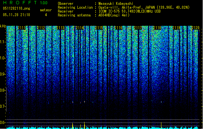Click the 2117 time marker
The height and width of the screenshot is (129, 203).
coord(138,28)
